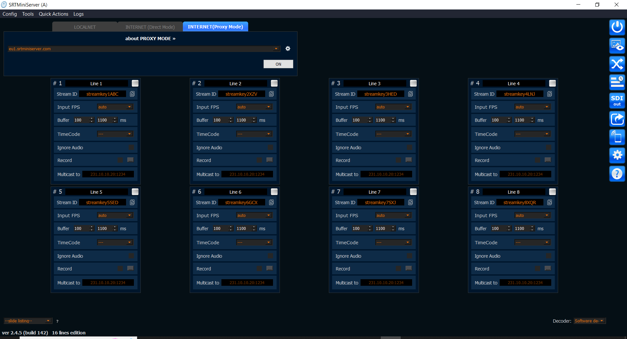This screenshot has width=627, height=339.
Task: Enable Ignore Audio on Line 6
Action: (270, 256)
